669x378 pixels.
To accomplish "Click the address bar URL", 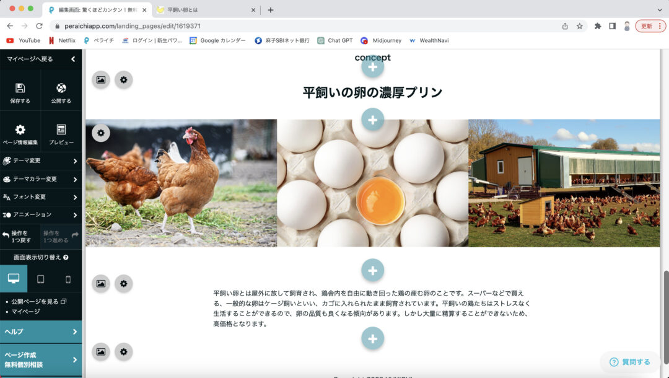I will coord(133,26).
